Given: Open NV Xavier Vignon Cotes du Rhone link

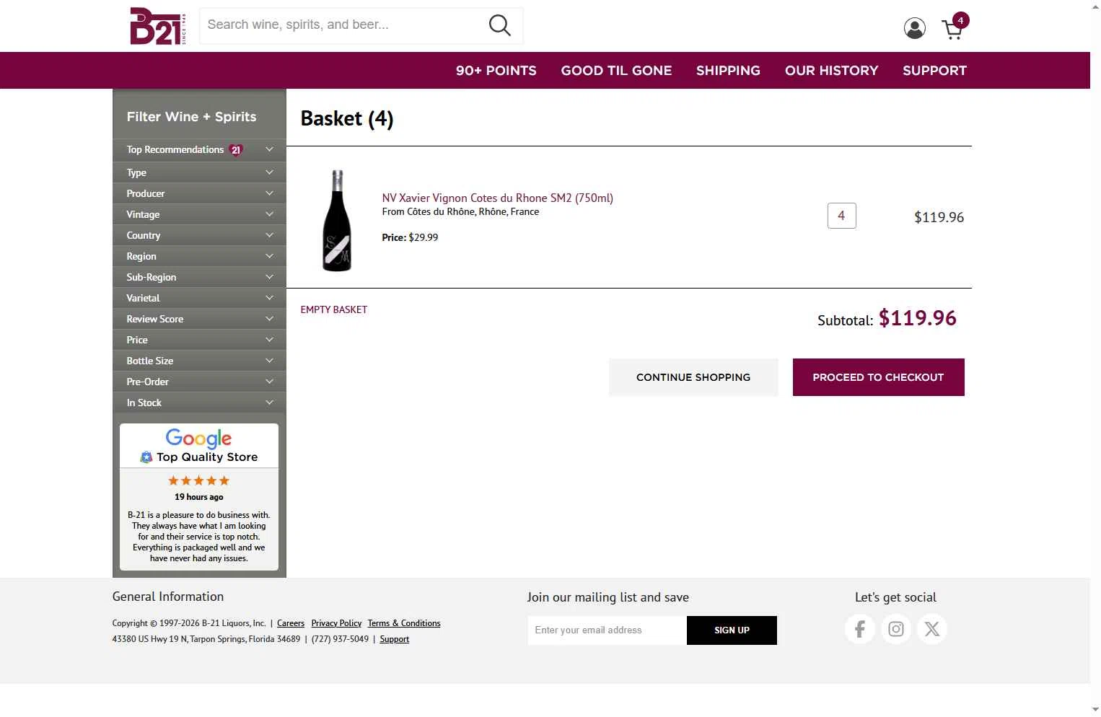Looking at the screenshot, I should pyautogui.click(x=497, y=198).
